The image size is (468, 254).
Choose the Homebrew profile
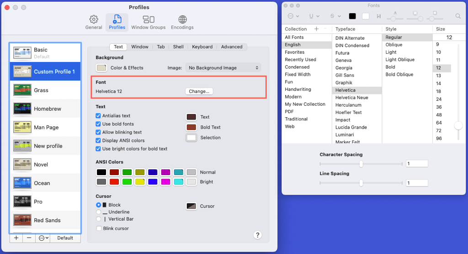(45, 109)
